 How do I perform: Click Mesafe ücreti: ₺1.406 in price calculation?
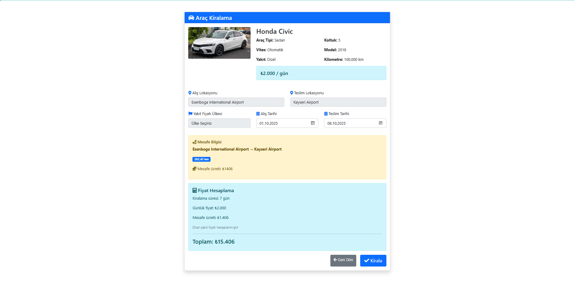(x=211, y=217)
